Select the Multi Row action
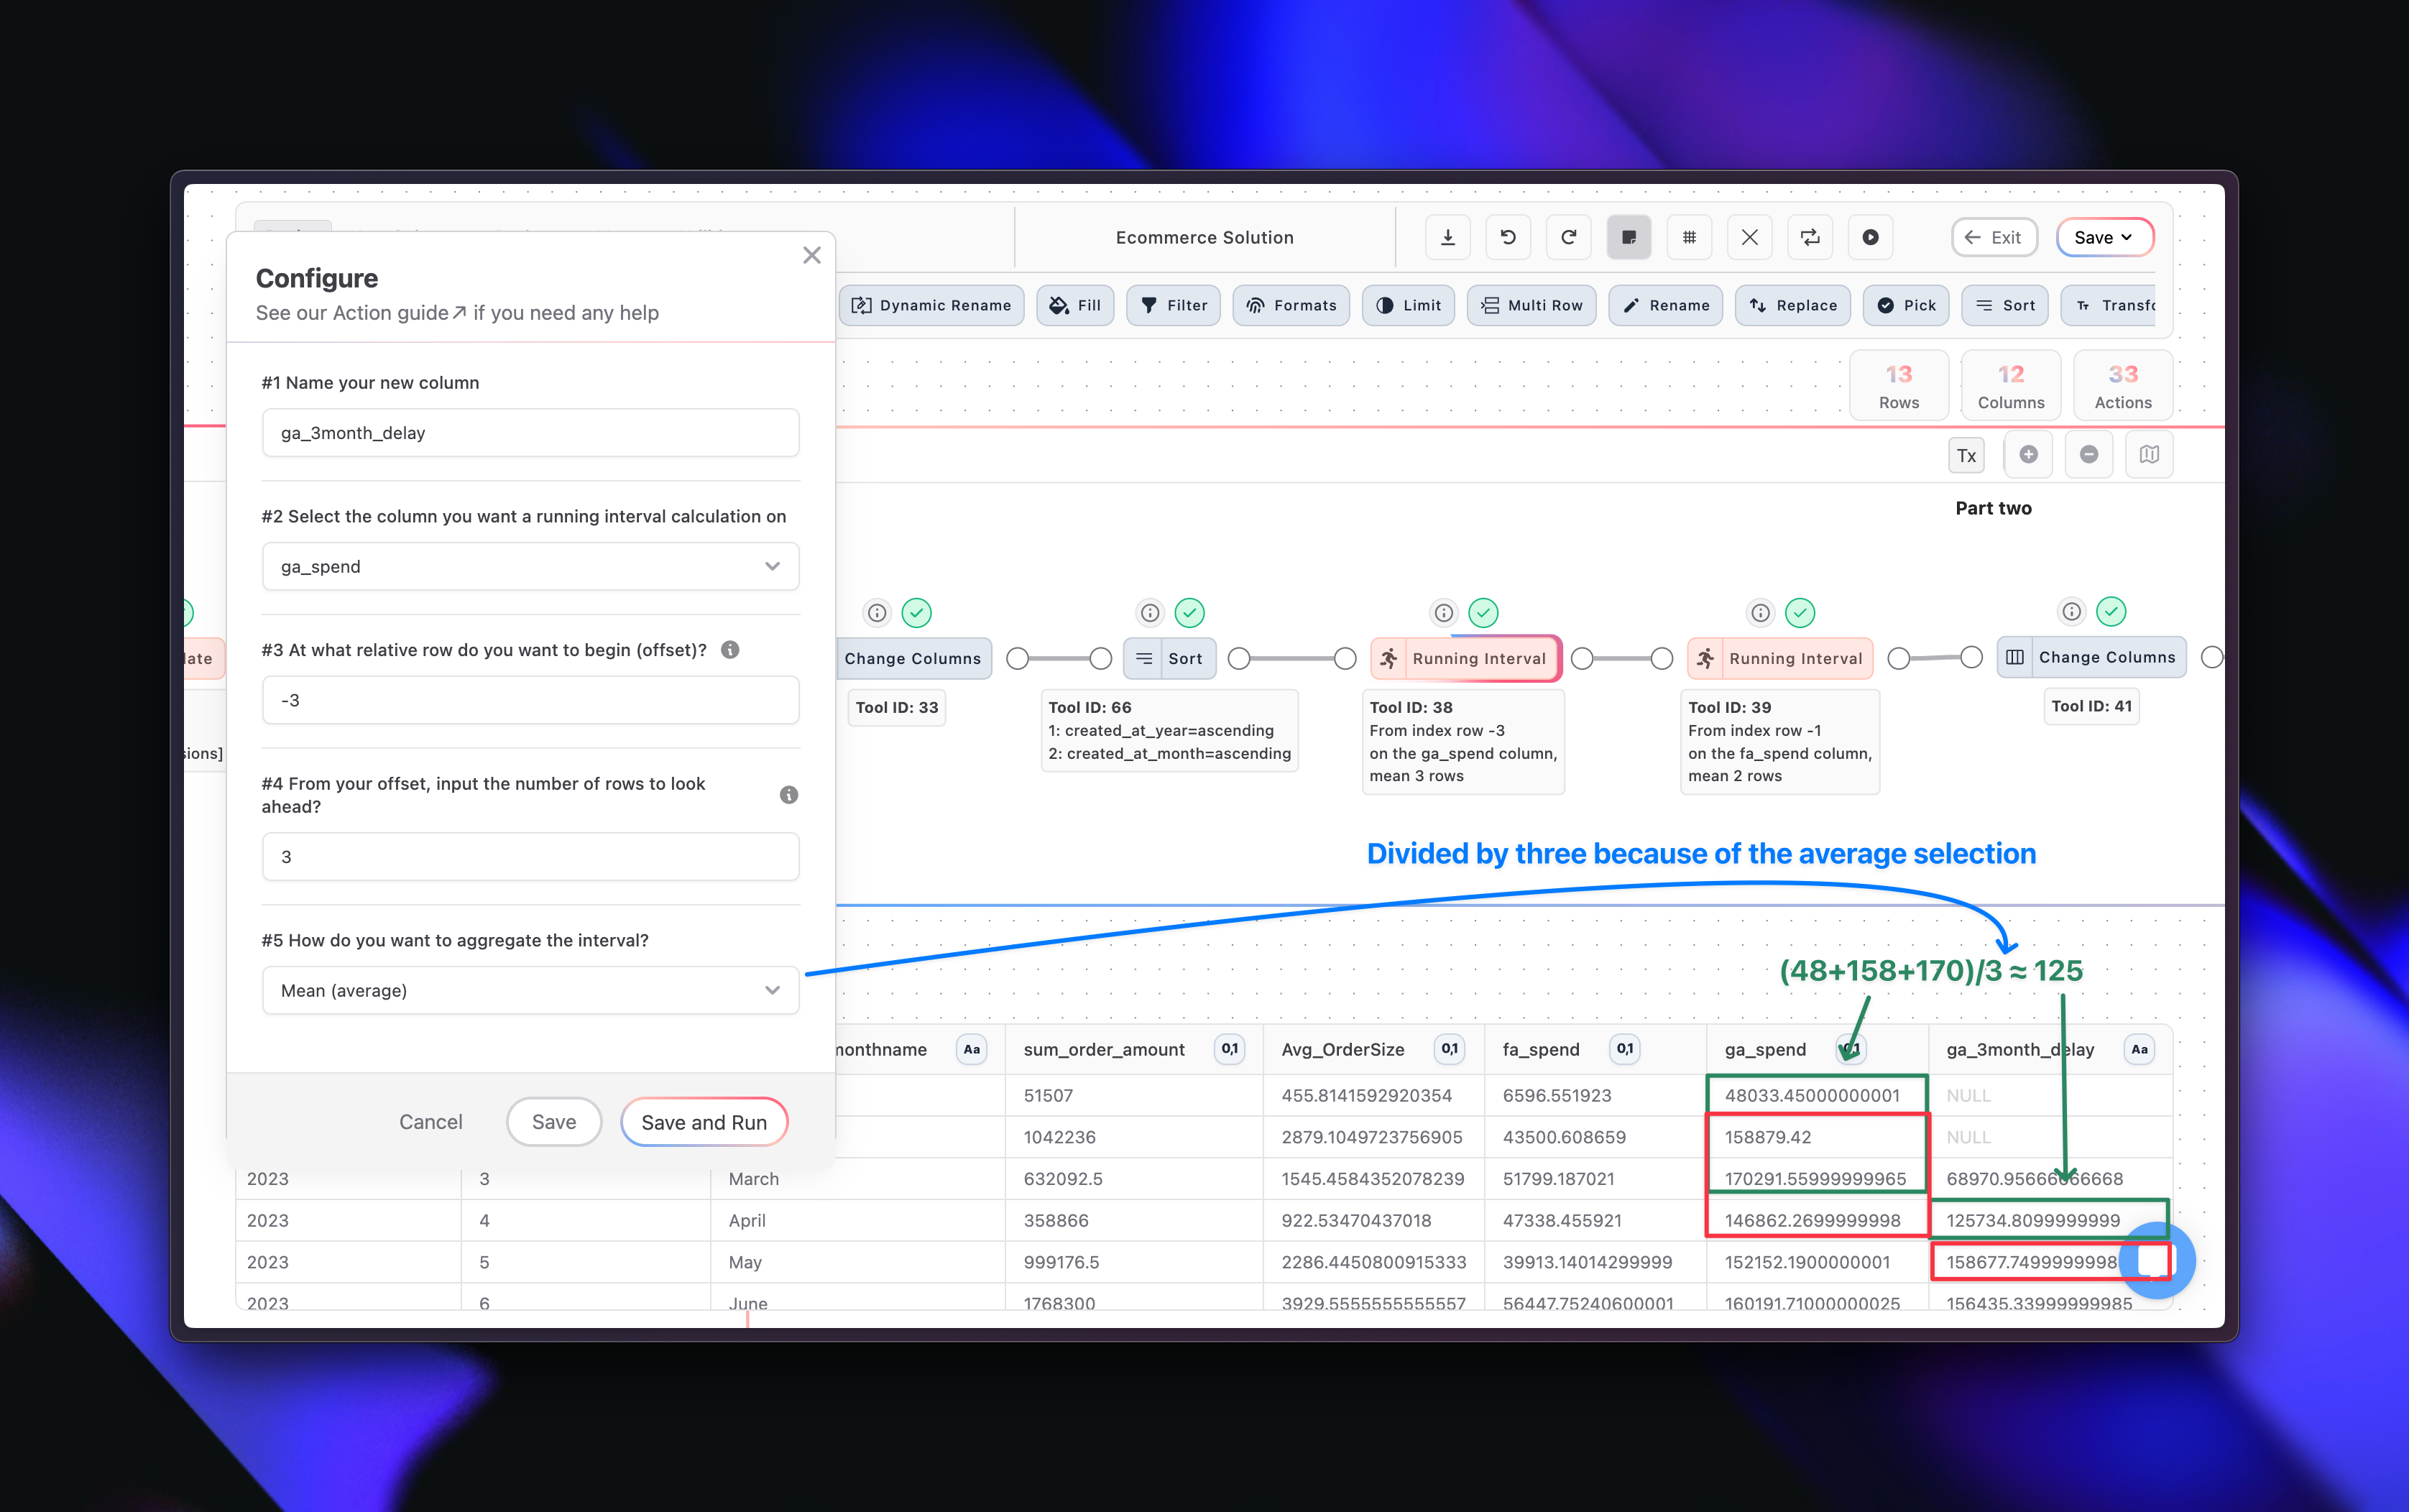The image size is (2409, 1512). pyautogui.click(x=1531, y=305)
